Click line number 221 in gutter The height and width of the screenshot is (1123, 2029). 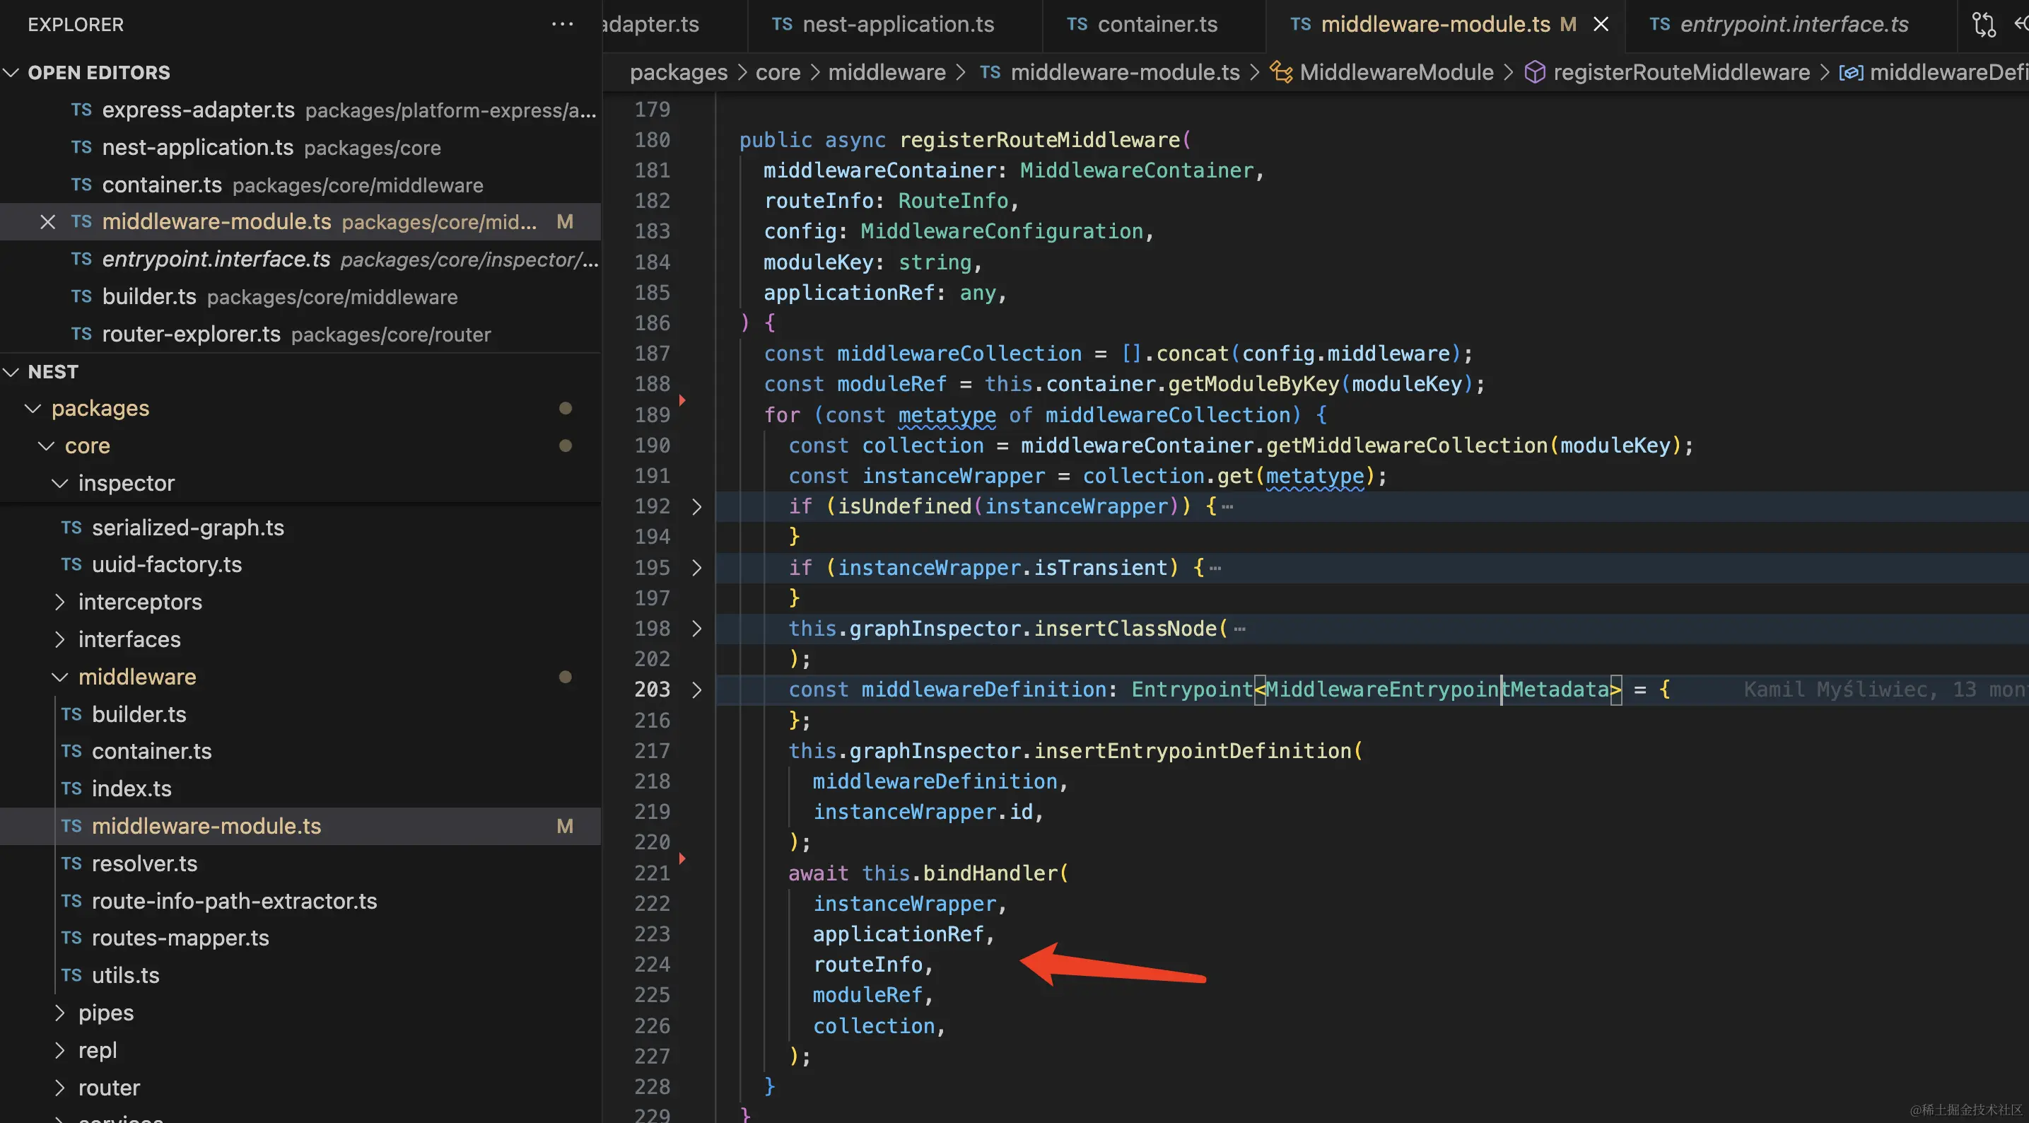(x=652, y=873)
